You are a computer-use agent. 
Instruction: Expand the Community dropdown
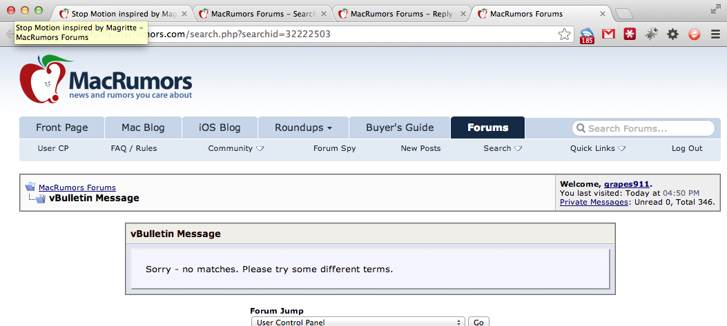(x=235, y=149)
